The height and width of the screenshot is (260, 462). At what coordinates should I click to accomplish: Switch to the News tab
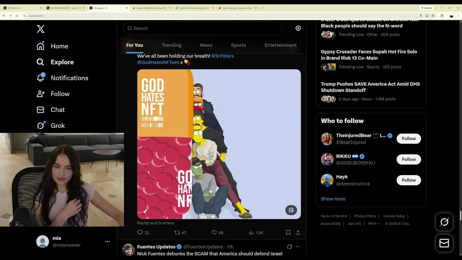point(206,45)
